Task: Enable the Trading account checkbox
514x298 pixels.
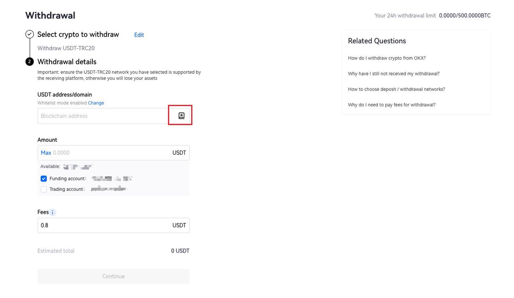Action: click(x=43, y=189)
